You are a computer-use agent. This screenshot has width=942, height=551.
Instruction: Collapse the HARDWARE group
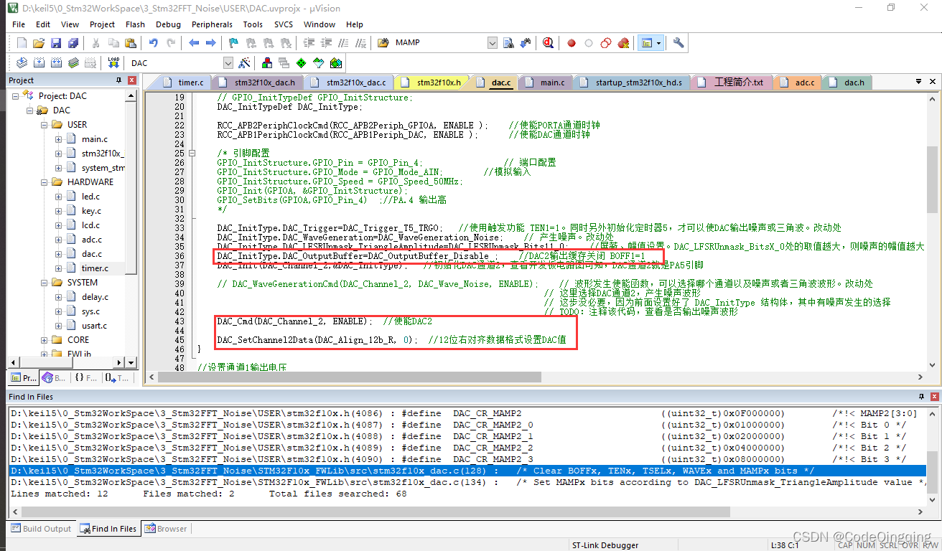pos(45,182)
